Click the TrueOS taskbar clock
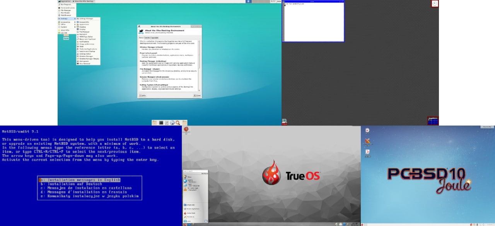495x226 pixels. [355, 224]
